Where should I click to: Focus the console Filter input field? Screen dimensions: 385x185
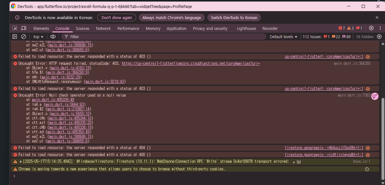tap(163, 37)
